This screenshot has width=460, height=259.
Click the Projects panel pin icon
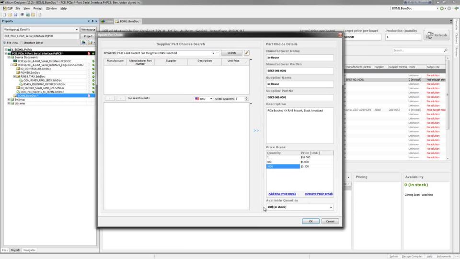coord(92,21)
